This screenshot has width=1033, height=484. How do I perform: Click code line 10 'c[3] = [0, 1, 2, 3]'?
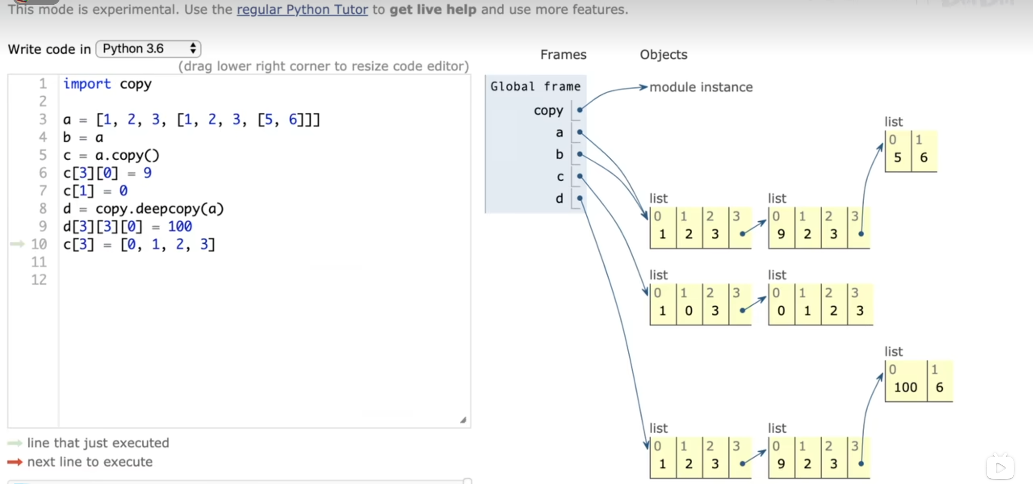[139, 244]
